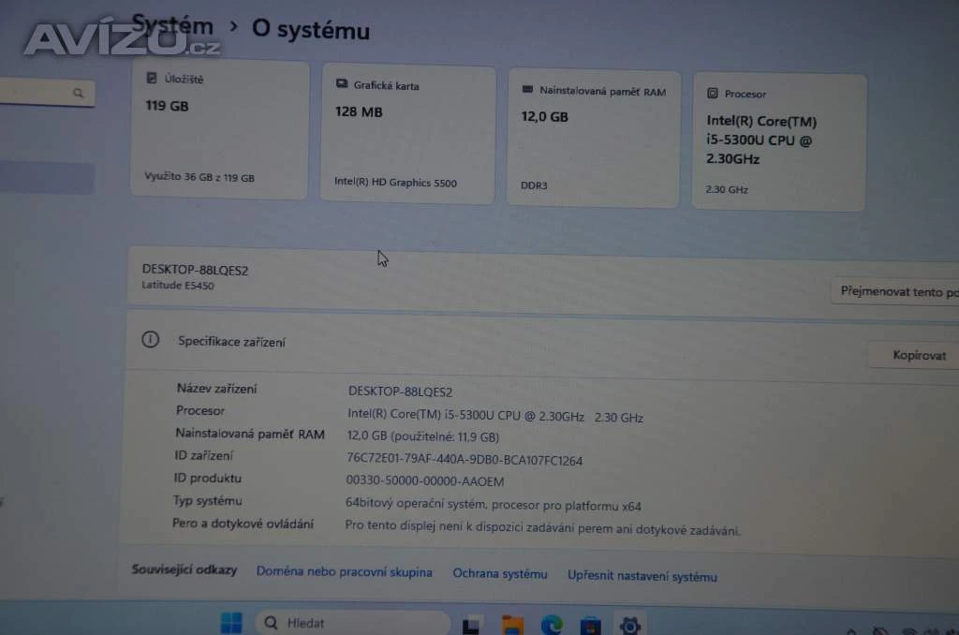
Task: Open Microsoft Store from the taskbar
Action: [589, 625]
